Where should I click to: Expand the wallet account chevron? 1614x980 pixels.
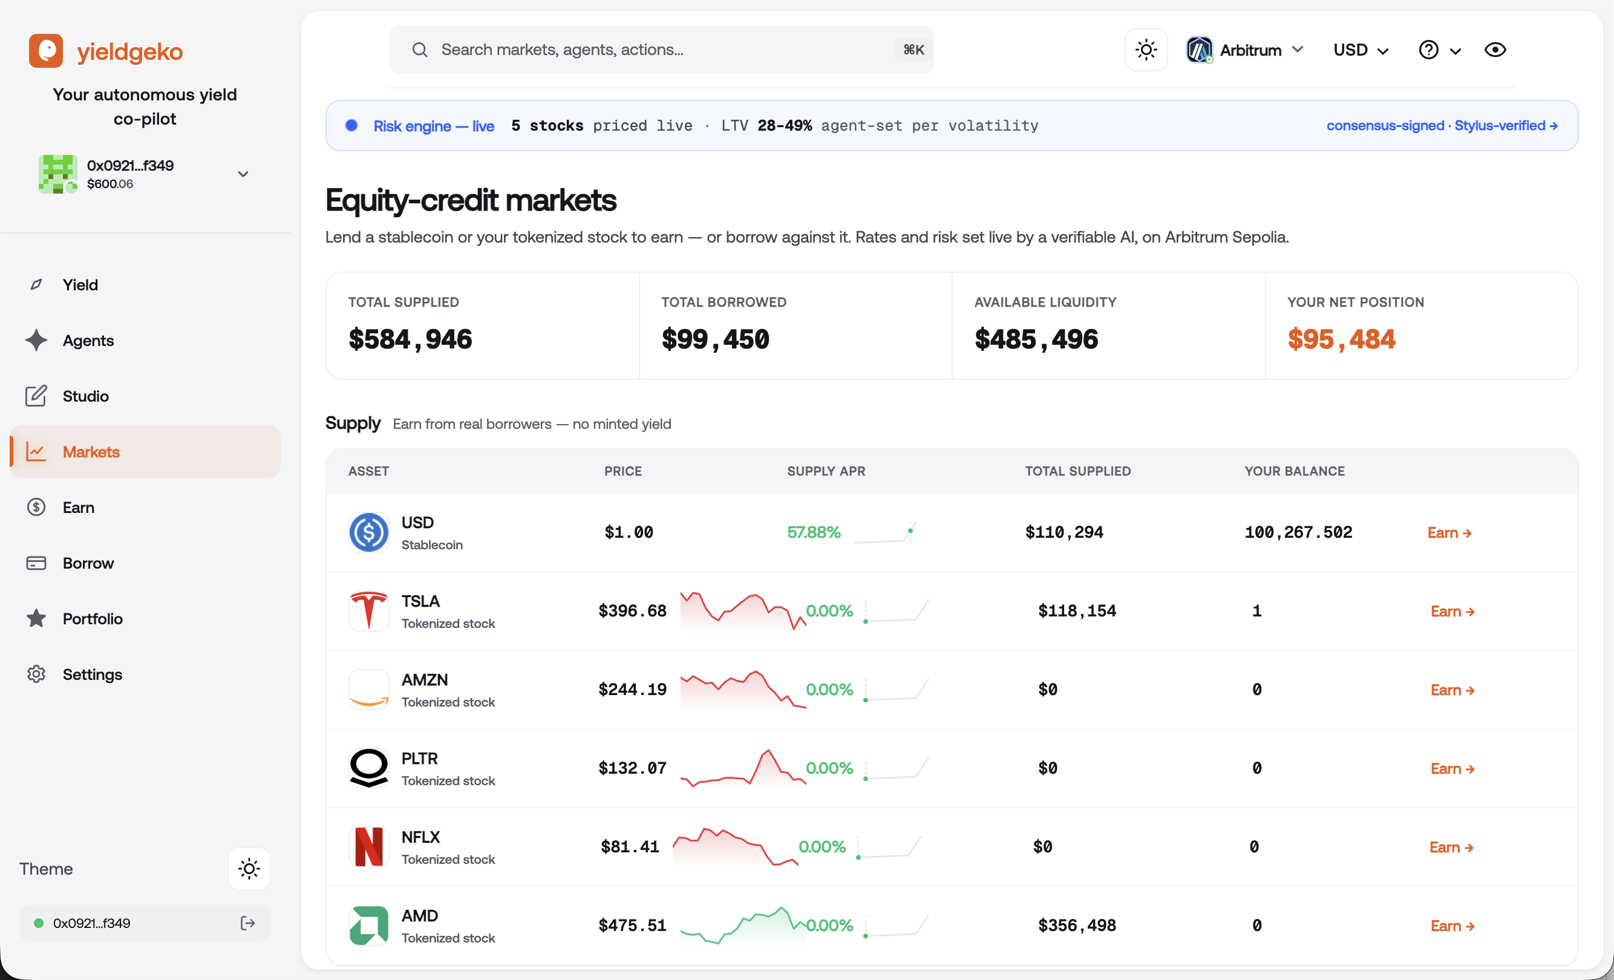[x=243, y=174]
